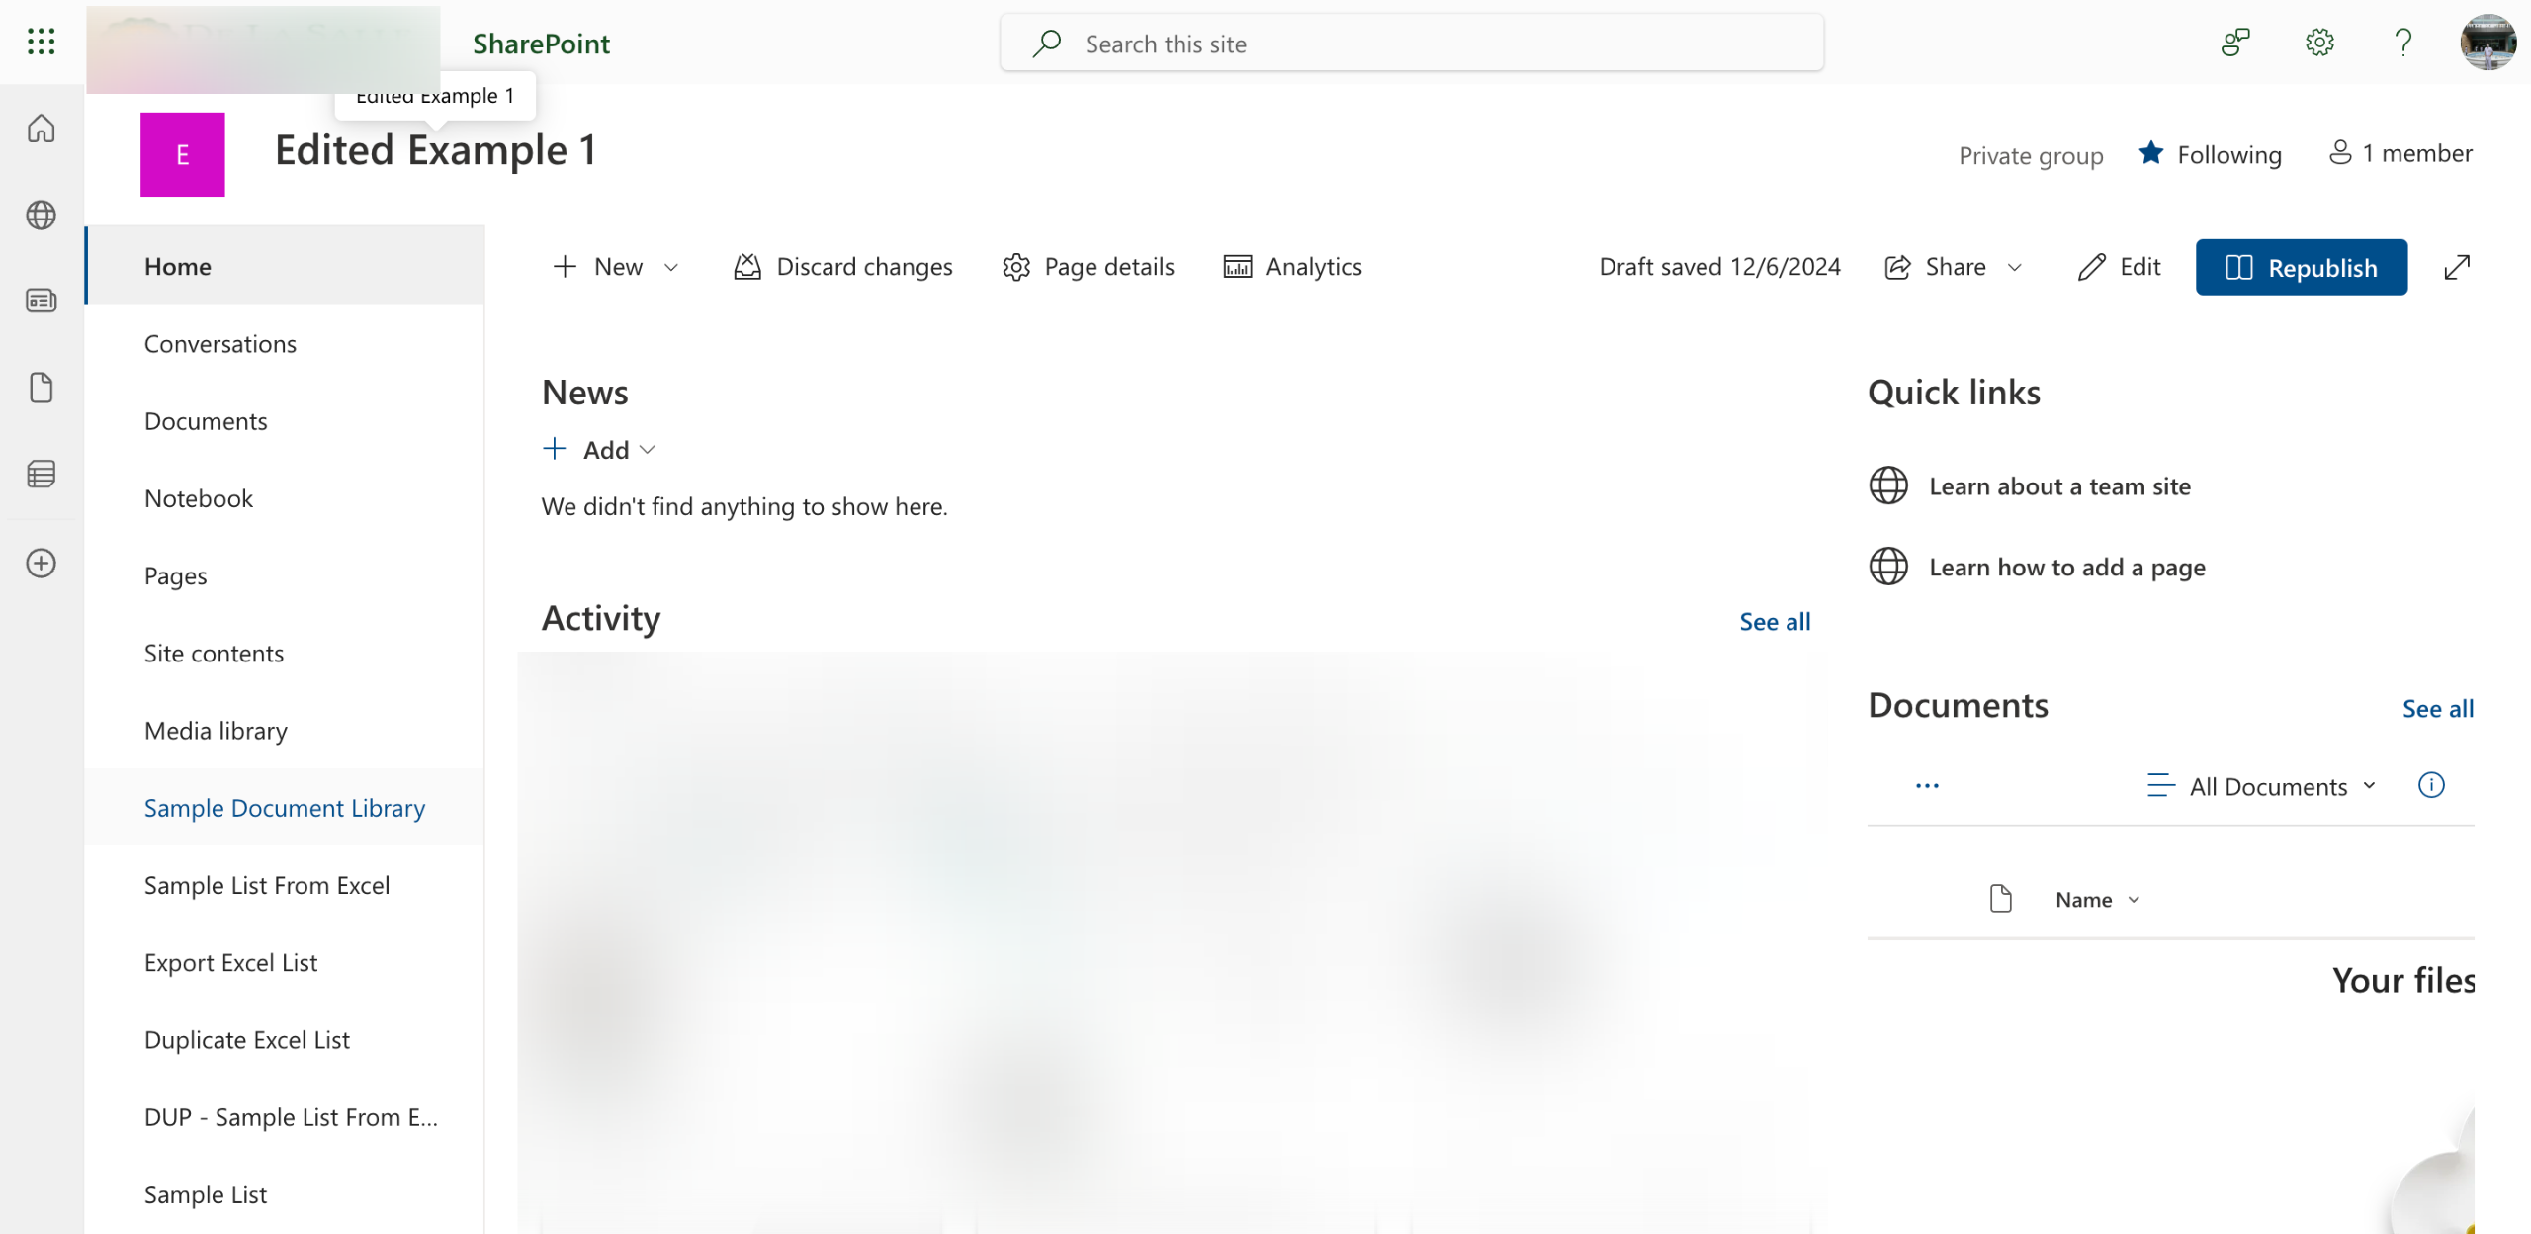This screenshot has height=1234, width=2531.
Task: Open Site contents in navigation
Action: [x=214, y=654]
